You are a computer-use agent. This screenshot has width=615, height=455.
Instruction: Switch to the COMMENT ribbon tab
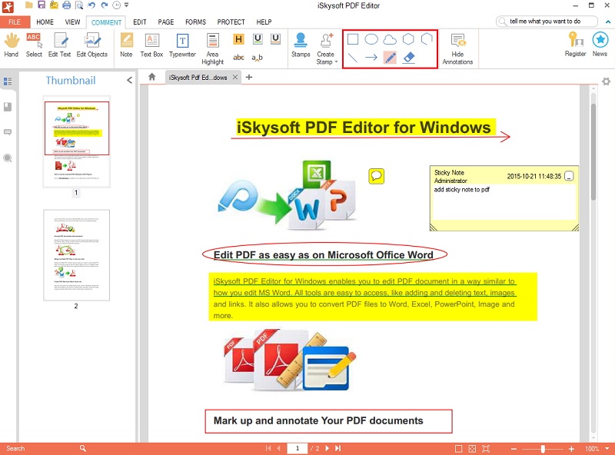tap(106, 22)
